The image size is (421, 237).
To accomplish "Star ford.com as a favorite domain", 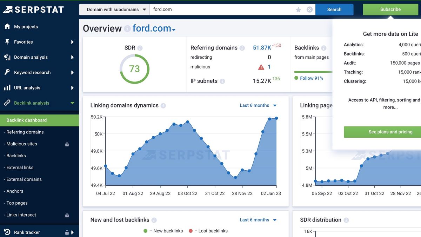I will coord(298,9).
